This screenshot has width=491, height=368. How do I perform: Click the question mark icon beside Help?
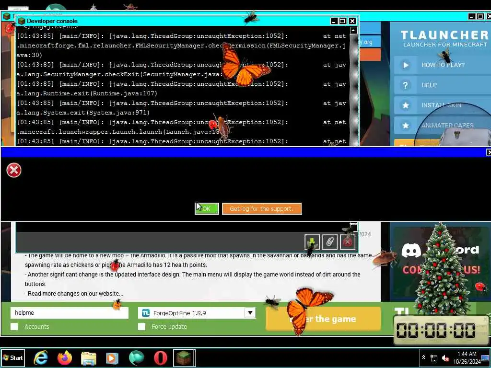406,85
